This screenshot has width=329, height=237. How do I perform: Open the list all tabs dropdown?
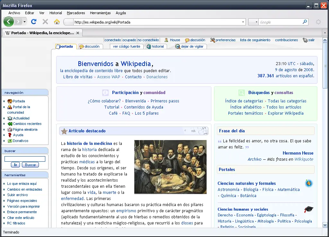325,33
